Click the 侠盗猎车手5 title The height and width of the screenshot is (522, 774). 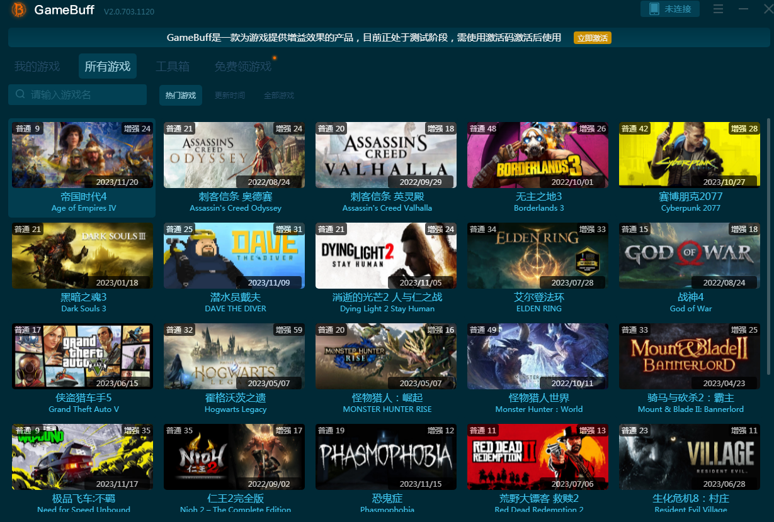coord(84,397)
